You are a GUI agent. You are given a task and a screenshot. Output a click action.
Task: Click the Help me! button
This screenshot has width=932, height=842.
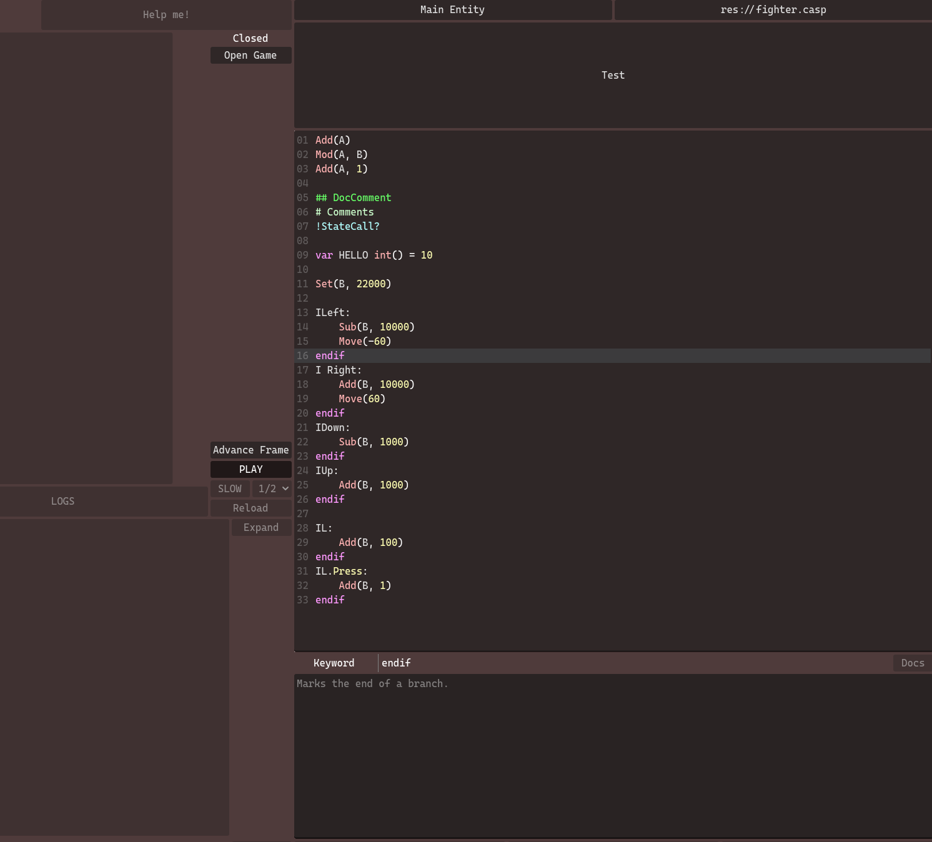(x=166, y=14)
